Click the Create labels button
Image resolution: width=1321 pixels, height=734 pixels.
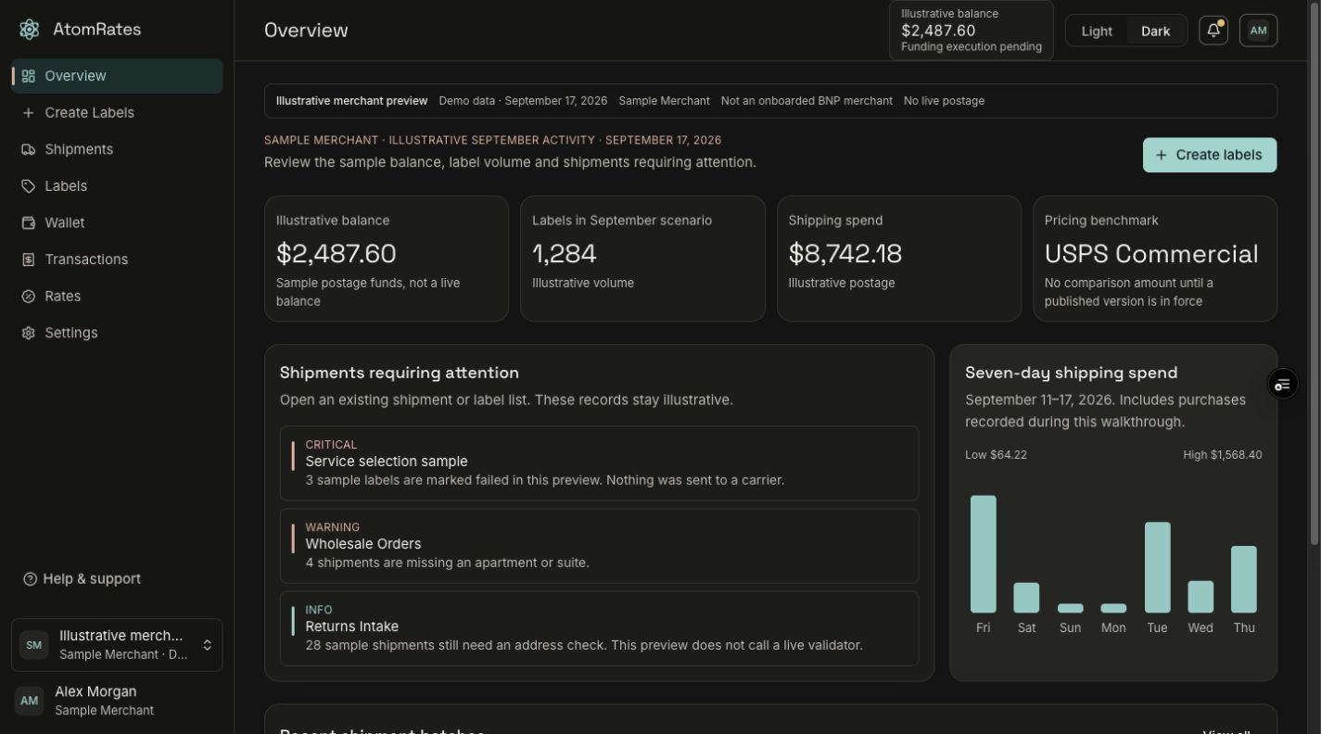1210,155
